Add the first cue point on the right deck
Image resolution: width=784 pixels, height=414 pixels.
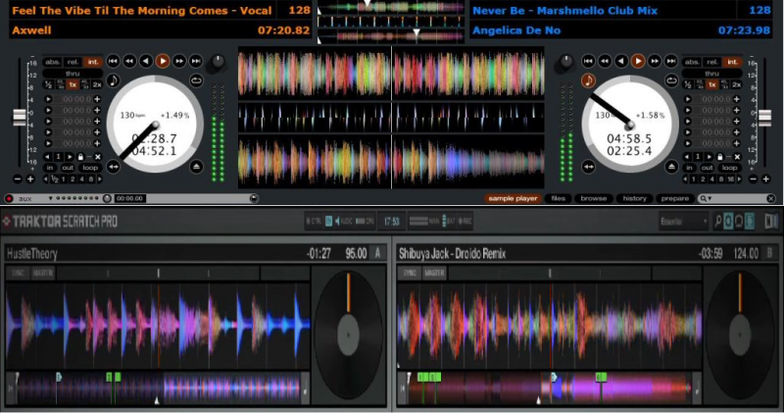(737, 99)
